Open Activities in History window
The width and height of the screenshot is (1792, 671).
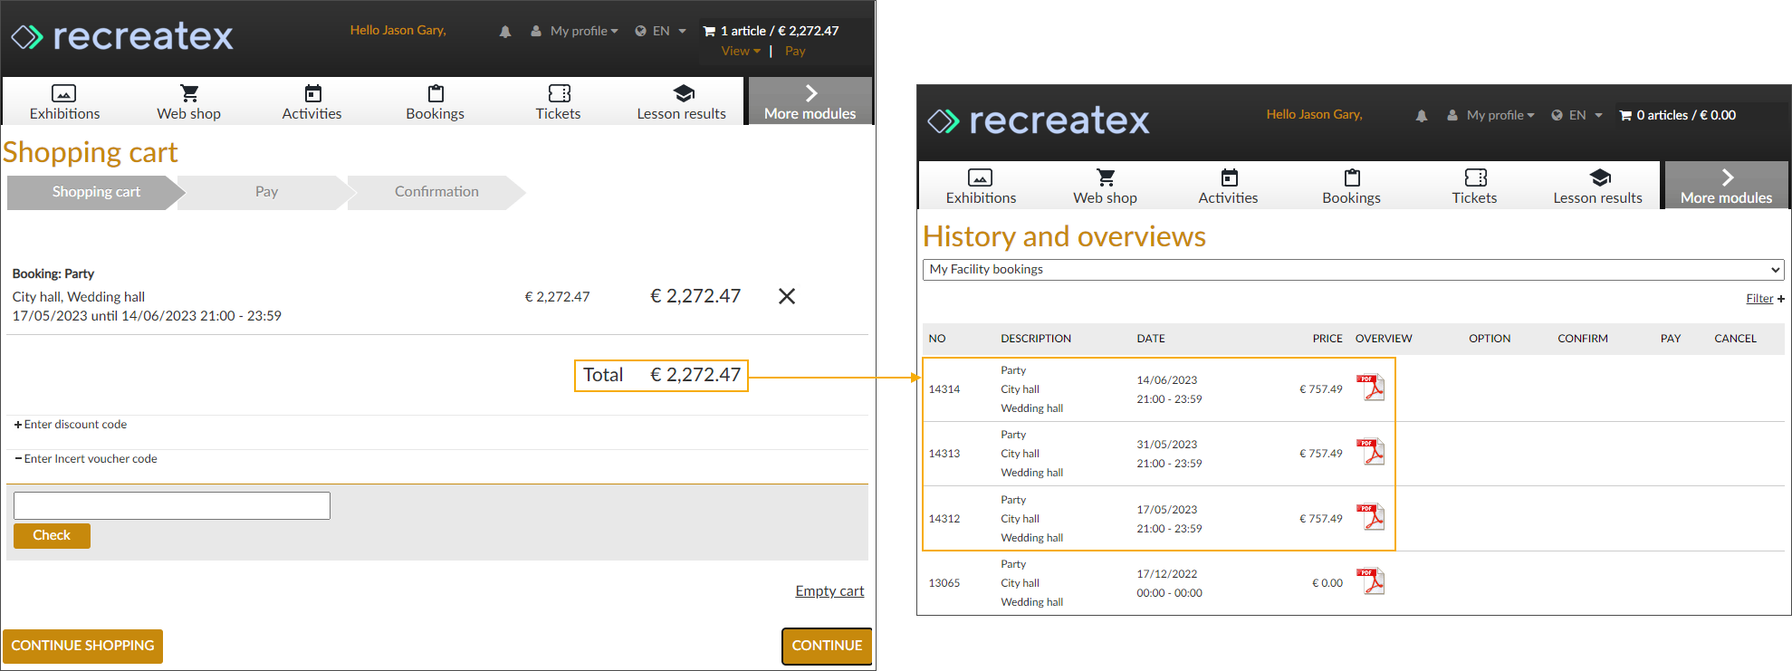[1228, 187]
